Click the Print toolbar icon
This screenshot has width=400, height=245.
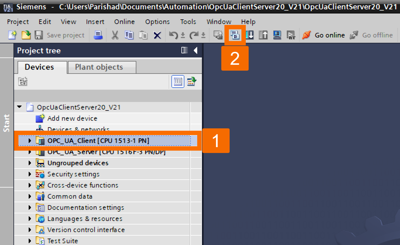(98, 35)
